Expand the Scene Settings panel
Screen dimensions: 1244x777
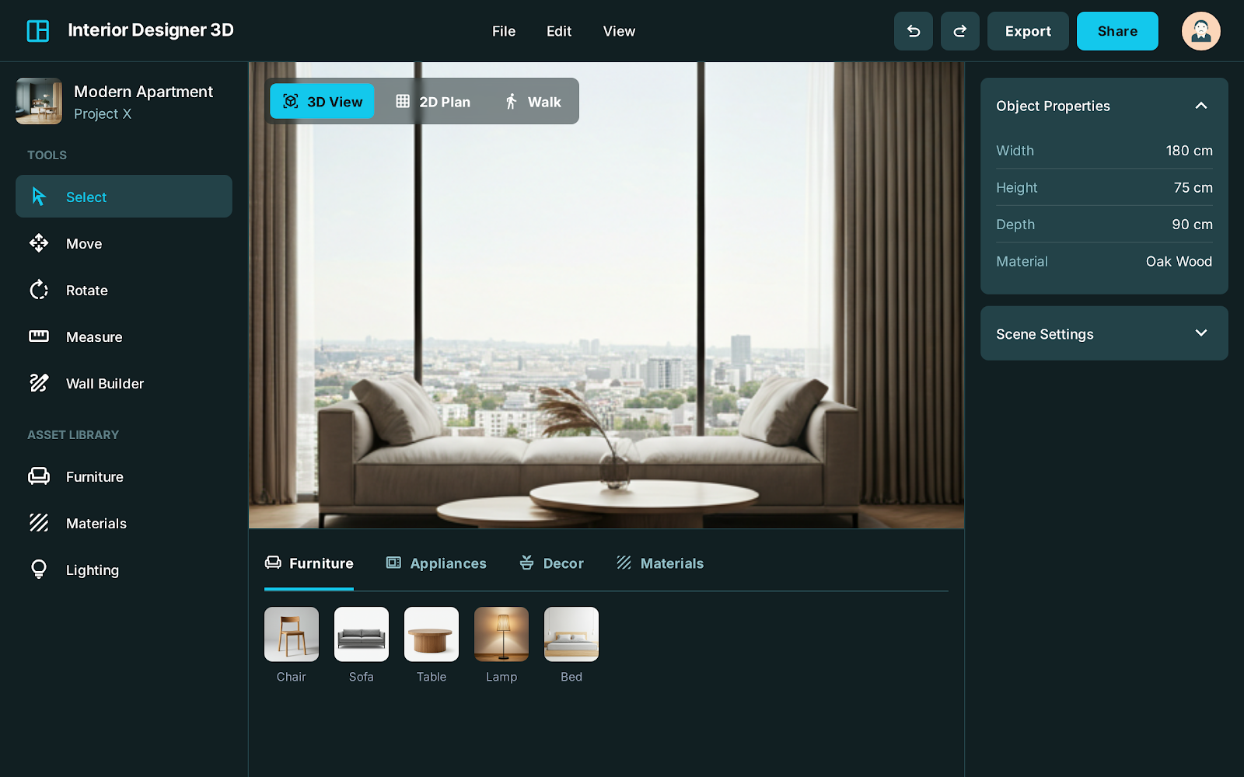pyautogui.click(x=1200, y=333)
